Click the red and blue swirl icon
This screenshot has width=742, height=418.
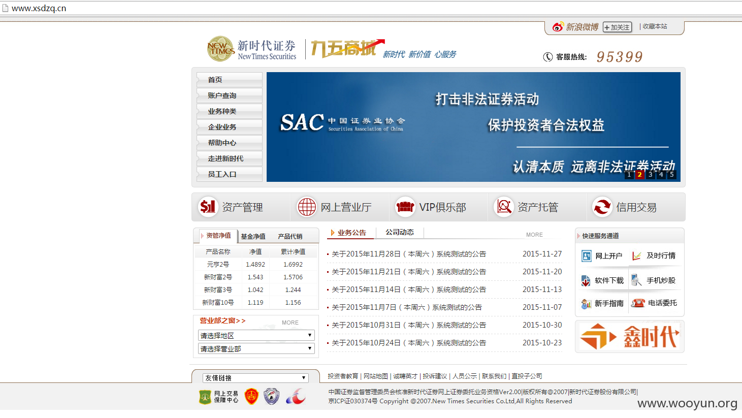click(x=296, y=396)
